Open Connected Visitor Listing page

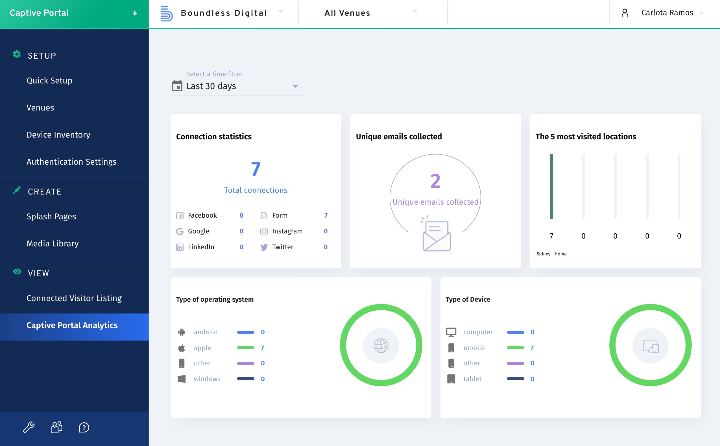pyautogui.click(x=74, y=298)
